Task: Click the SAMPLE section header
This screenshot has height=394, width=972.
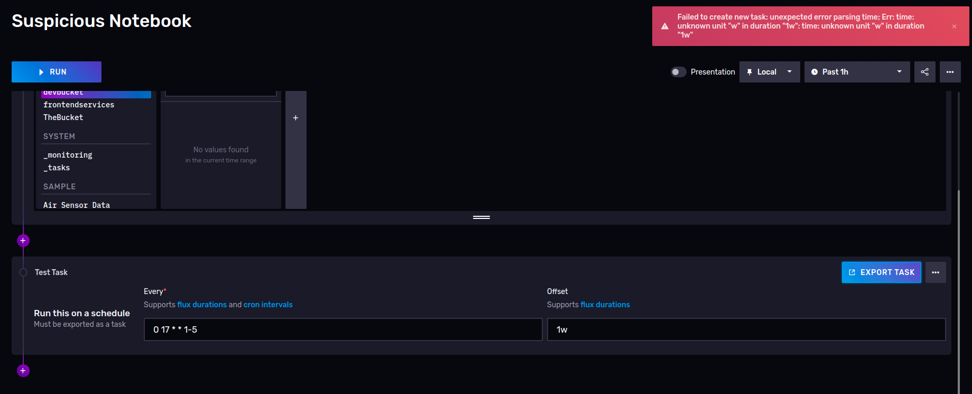Action: click(x=60, y=187)
